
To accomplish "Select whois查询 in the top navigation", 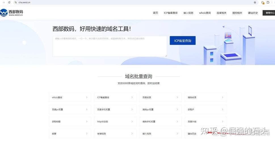I will pos(205,13).
